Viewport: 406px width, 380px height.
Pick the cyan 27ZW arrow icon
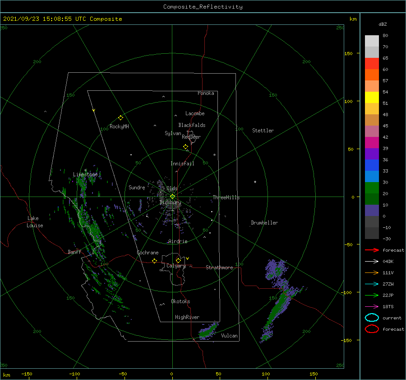pos(372,284)
